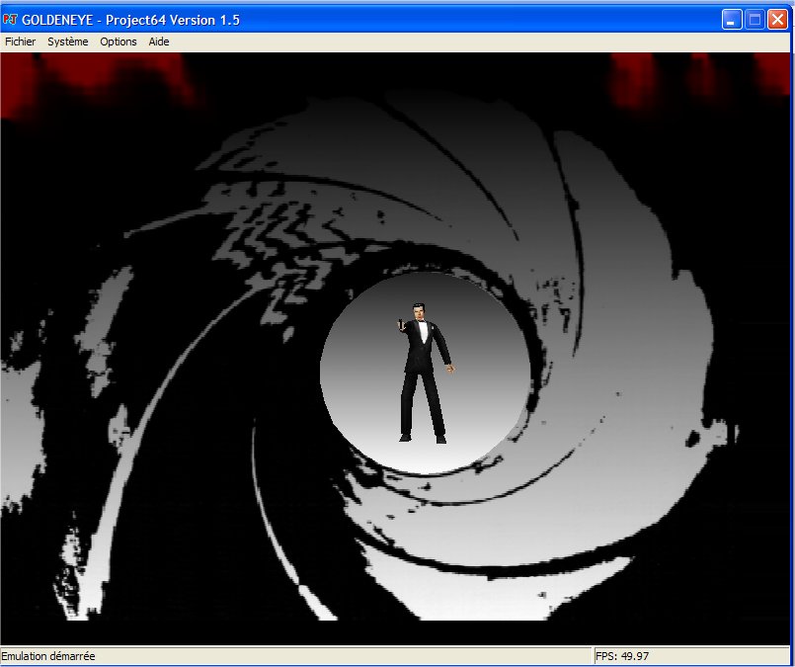Screen dimensions: 795x667
Task: Open the Fichier menu
Action: [x=21, y=42]
